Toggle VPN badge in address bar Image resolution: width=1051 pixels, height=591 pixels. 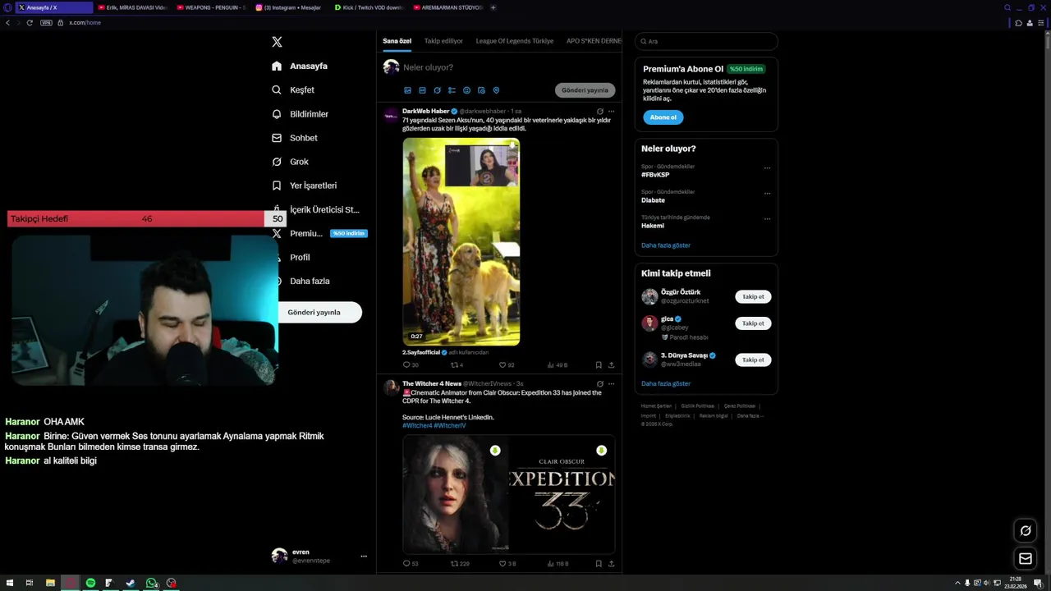(x=46, y=23)
